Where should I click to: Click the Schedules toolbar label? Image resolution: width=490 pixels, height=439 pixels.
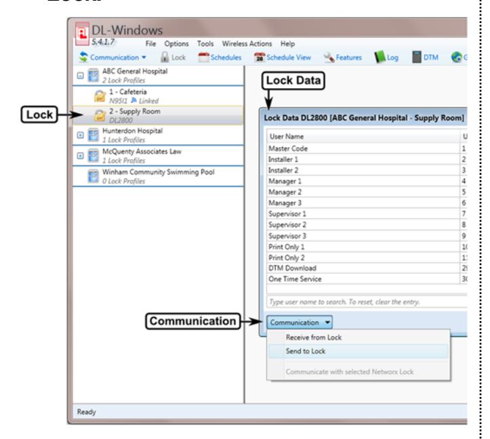226,58
